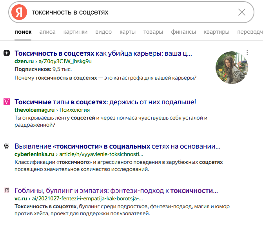Viewport: 263px width, 227px height.
Task: Click snippet «Классификации «токсичного» и агрессивного поведения»
Action: (x=119, y=165)
